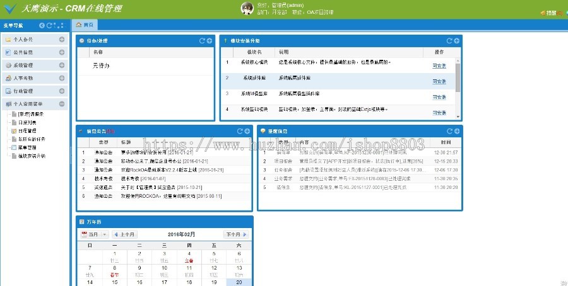The height and width of the screenshot is (286, 568).
Task: Click the plus icon on 信息公告 panel
Action: [x=247, y=131]
